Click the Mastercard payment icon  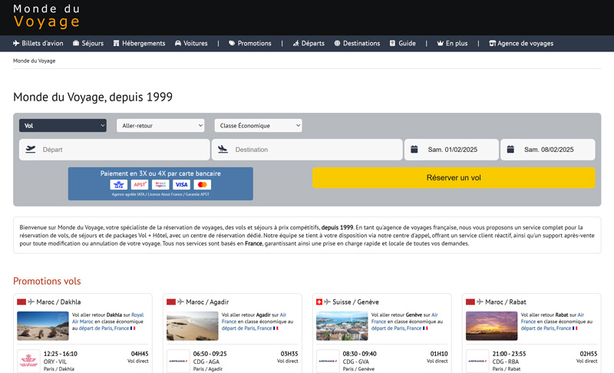(203, 185)
